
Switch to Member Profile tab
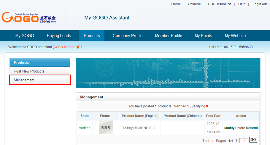pyautogui.click(x=169, y=36)
